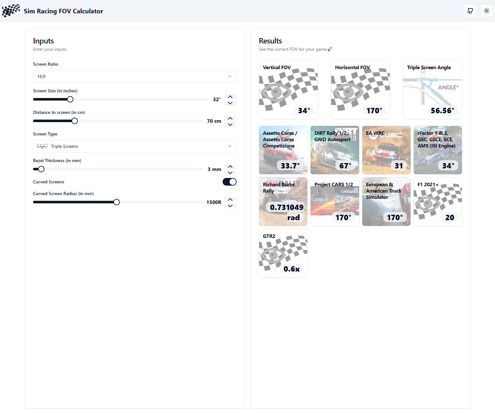The image size is (495, 413).
Task: Click the Results heading
Action: pos(270,41)
